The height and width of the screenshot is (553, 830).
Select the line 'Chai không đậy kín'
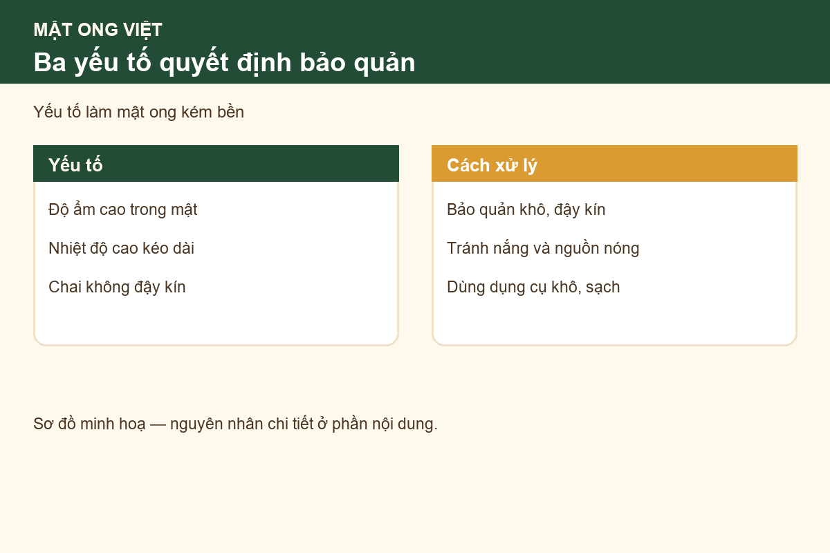point(117,287)
